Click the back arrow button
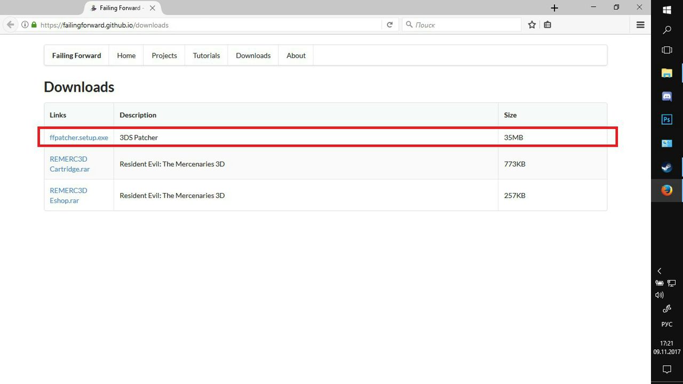The height and width of the screenshot is (384, 683). (x=10, y=25)
